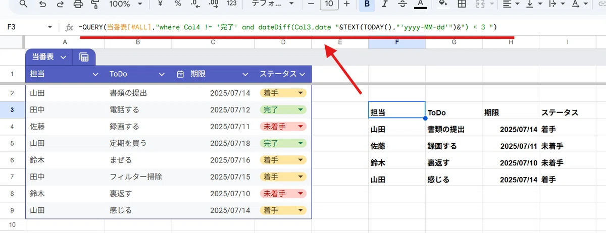Open 未着手 status chip in table row 8
This screenshot has width=606, height=233.
283,194
